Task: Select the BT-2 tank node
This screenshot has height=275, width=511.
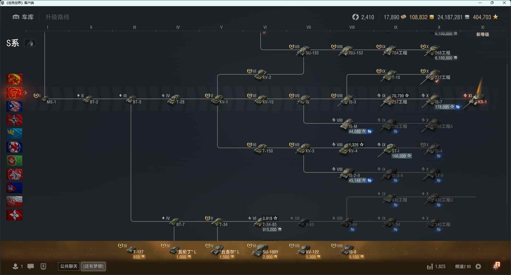Action: [x=88, y=99]
